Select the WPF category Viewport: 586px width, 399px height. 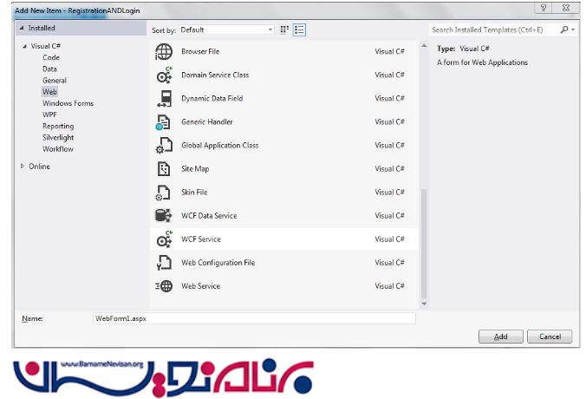click(49, 114)
